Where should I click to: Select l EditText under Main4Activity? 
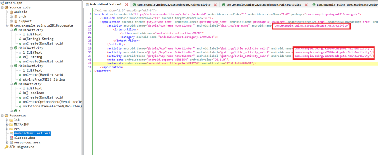tap(33, 70)
